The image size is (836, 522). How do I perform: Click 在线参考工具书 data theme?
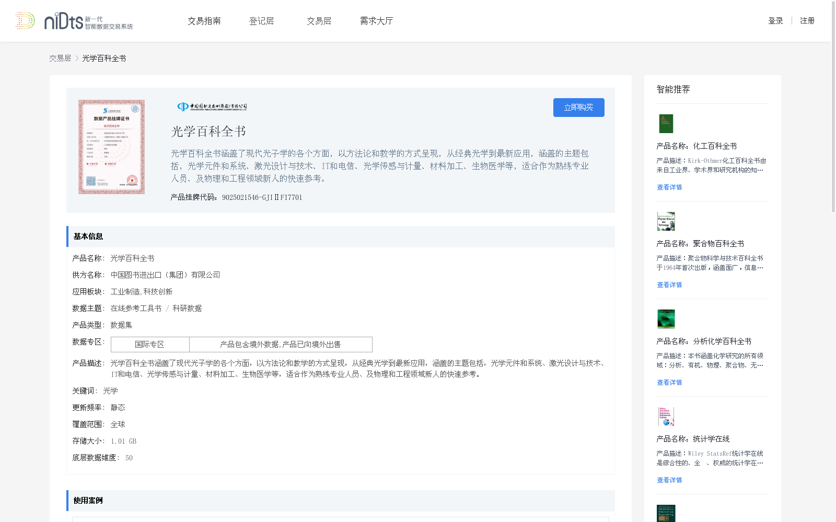[136, 309]
